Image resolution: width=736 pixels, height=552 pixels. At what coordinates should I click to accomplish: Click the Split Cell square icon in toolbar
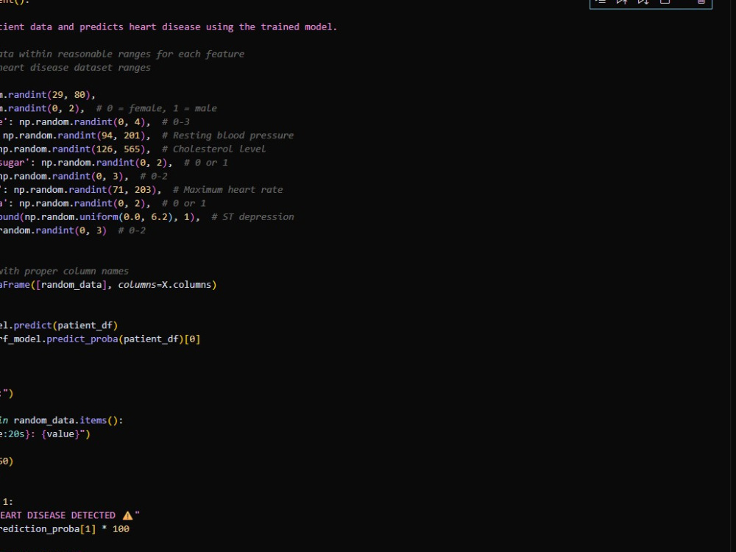tap(665, 2)
